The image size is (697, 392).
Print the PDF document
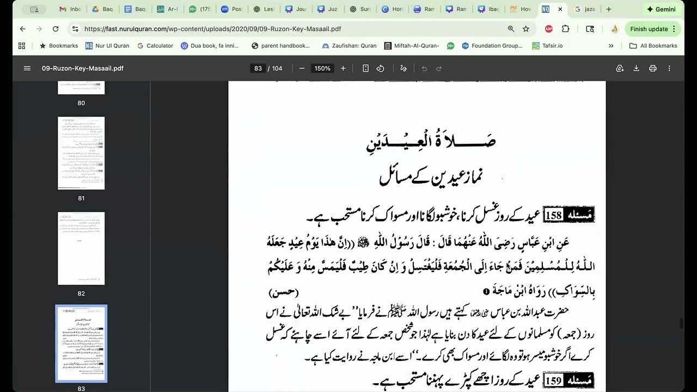point(652,68)
